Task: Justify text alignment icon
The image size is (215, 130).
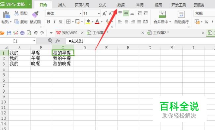Action: (x=139, y=22)
